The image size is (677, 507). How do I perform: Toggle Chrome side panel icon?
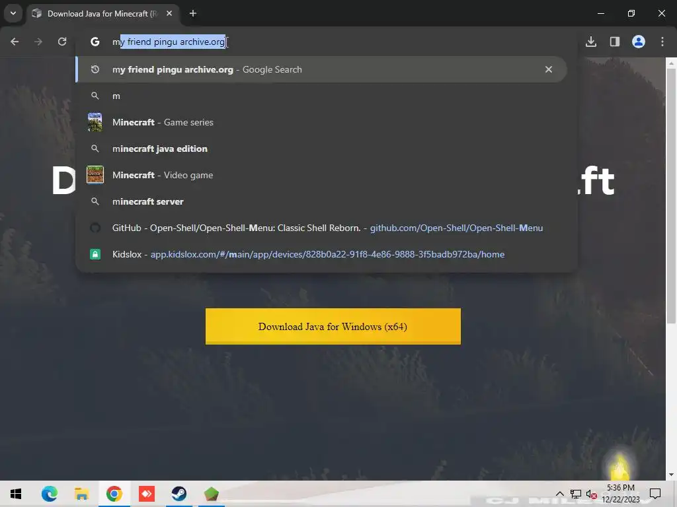615,42
